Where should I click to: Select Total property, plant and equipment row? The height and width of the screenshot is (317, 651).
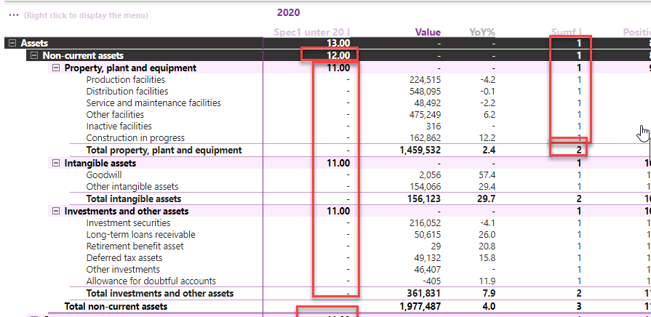click(x=164, y=151)
